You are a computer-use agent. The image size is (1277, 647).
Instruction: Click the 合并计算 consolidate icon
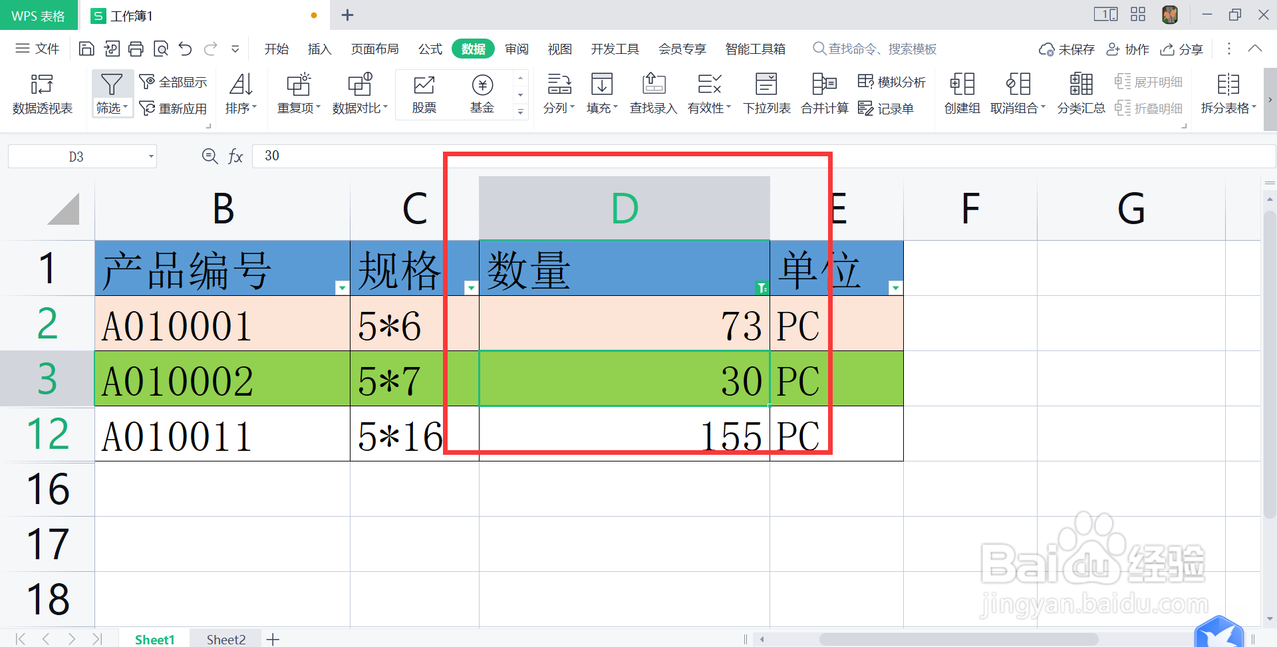click(x=823, y=93)
